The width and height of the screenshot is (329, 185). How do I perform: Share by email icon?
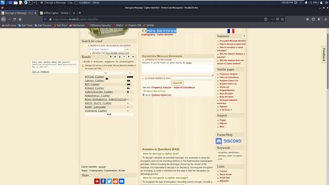[121, 181]
